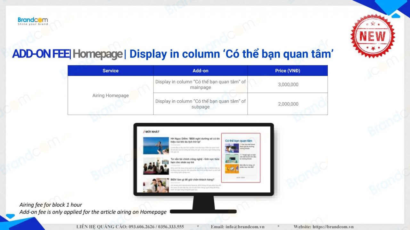Click the info@brandcom.vn email address
Image resolution: width=410 pixels, height=230 pixels.
click(244, 226)
